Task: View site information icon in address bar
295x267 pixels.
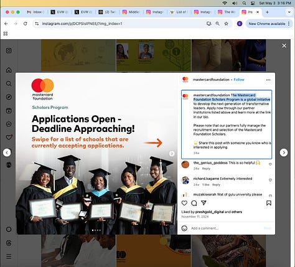Action: click(x=37, y=24)
